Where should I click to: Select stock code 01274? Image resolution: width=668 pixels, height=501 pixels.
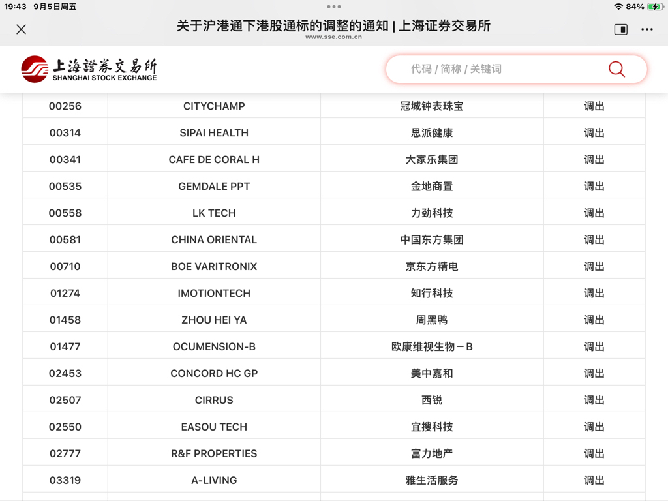65,294
